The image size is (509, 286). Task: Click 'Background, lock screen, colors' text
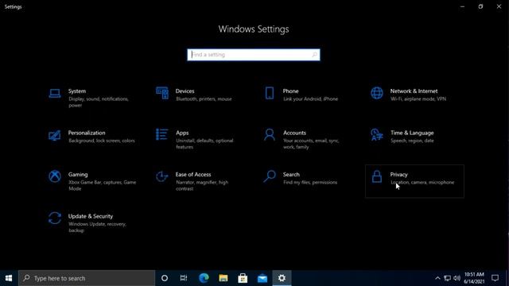[102, 141]
